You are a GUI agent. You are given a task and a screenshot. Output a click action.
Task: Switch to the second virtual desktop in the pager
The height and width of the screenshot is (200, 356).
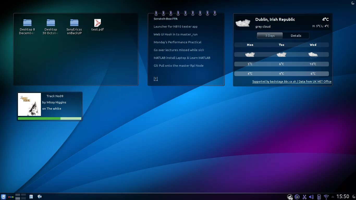coord(23,195)
